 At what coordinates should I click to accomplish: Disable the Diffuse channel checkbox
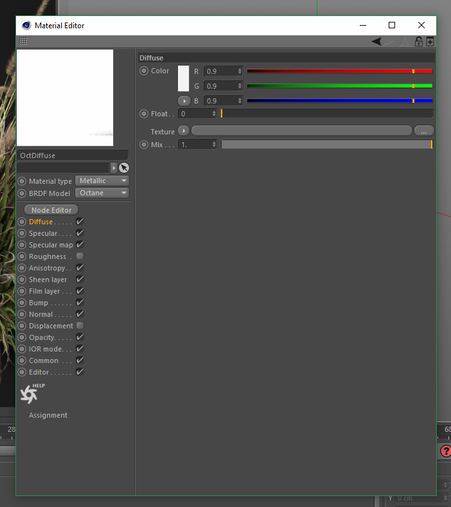80,221
